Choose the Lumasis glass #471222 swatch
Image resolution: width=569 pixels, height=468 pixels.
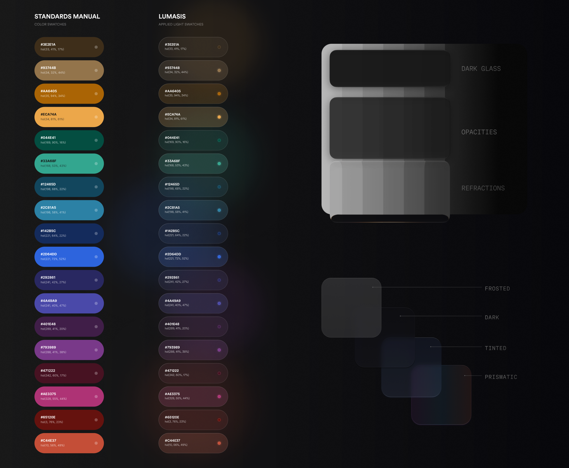(193, 373)
